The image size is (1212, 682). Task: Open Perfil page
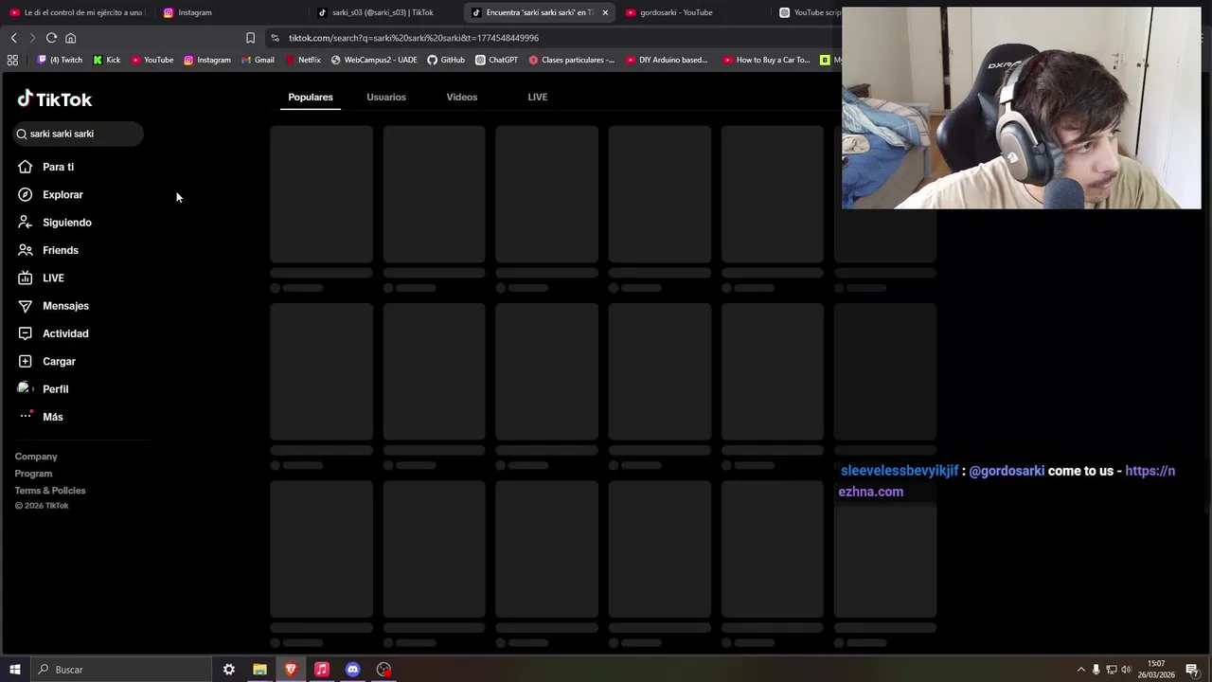tap(43, 389)
